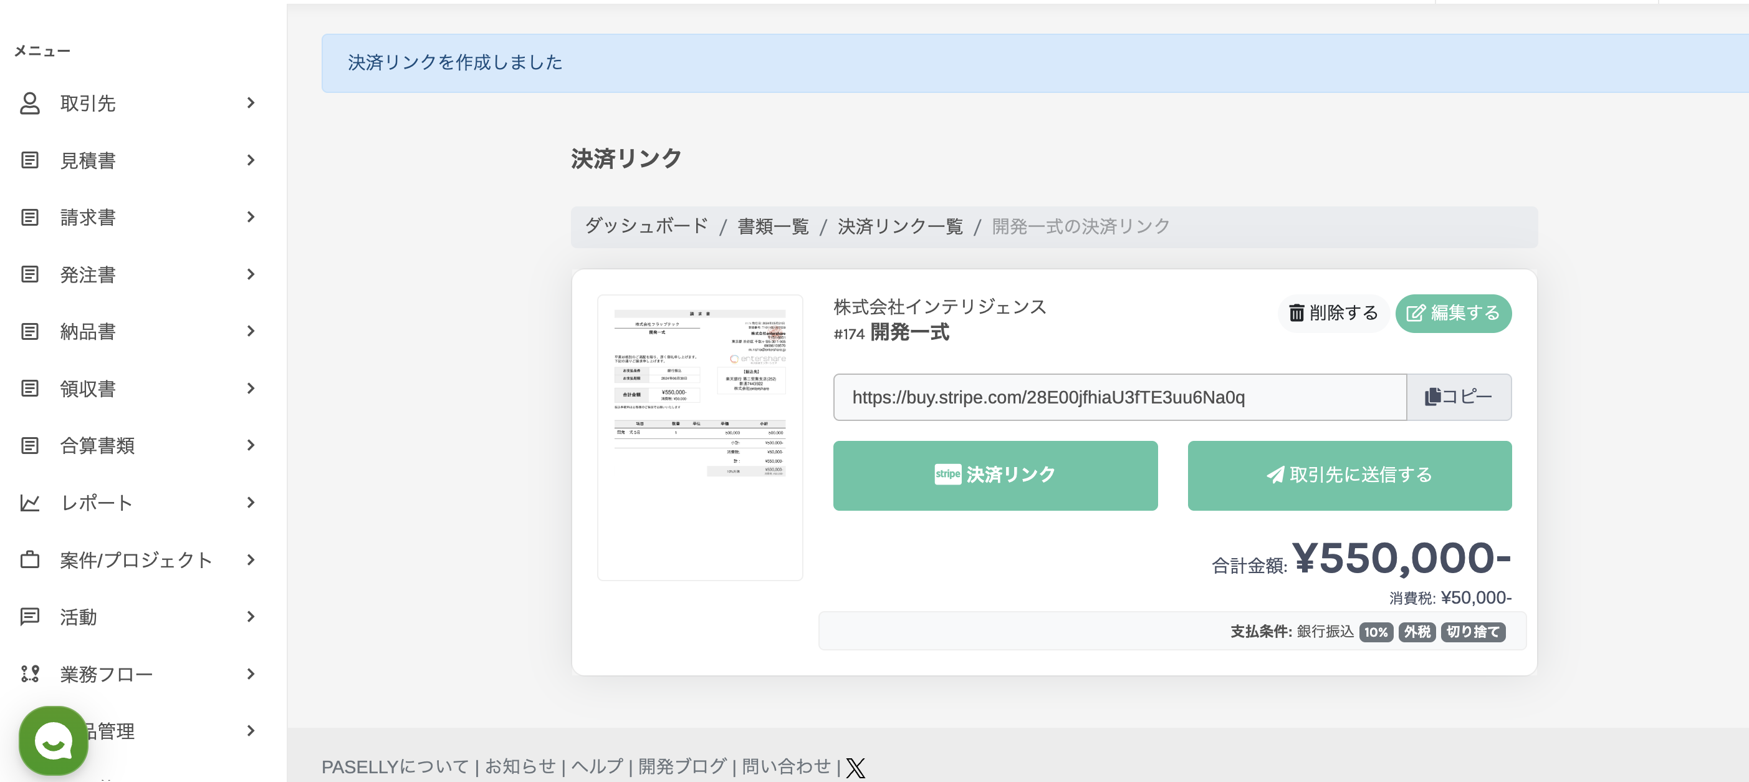Expand the 取引先 menu chevron
1749x782 pixels.
[251, 104]
